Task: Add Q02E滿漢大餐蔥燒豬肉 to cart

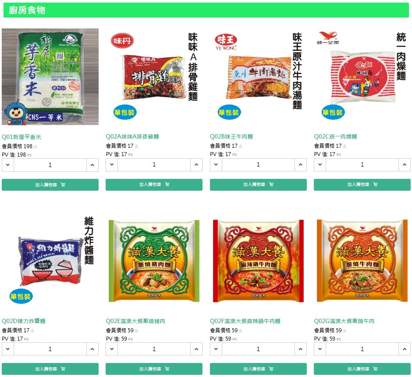Action: (154, 369)
